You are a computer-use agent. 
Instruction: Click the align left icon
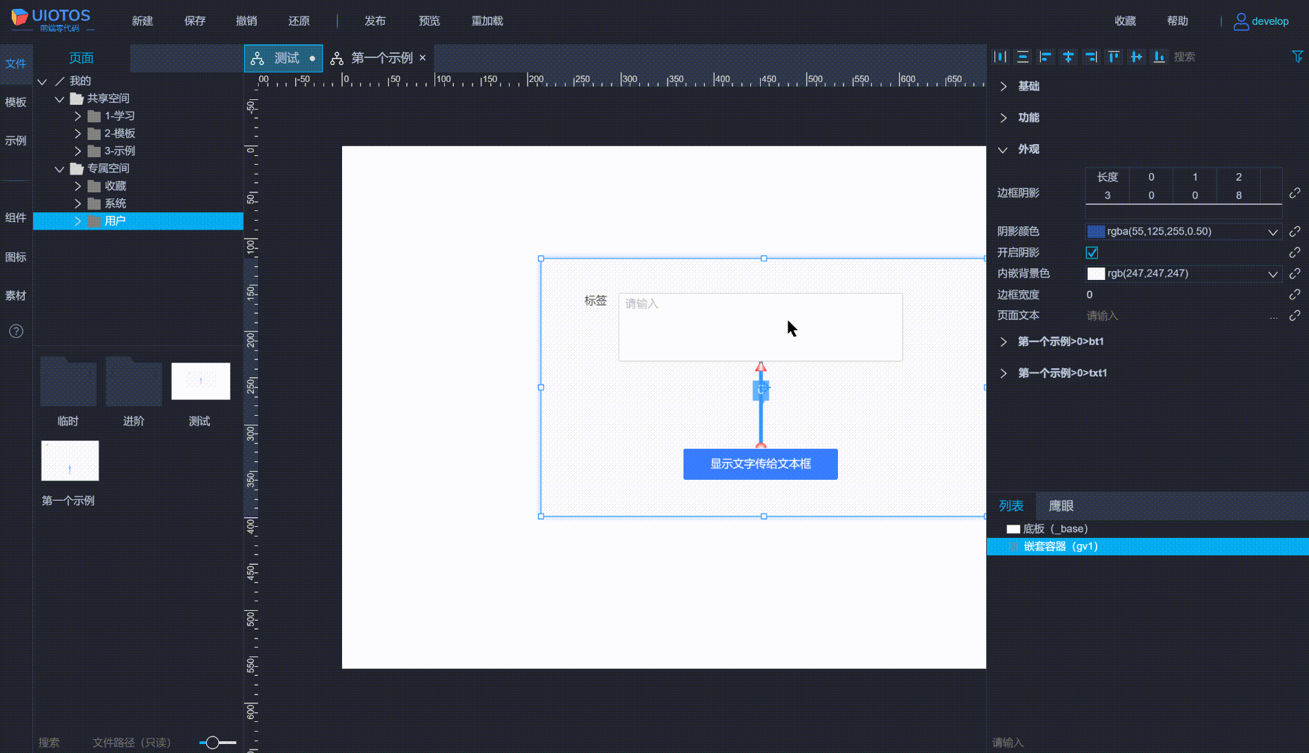[x=1046, y=57]
